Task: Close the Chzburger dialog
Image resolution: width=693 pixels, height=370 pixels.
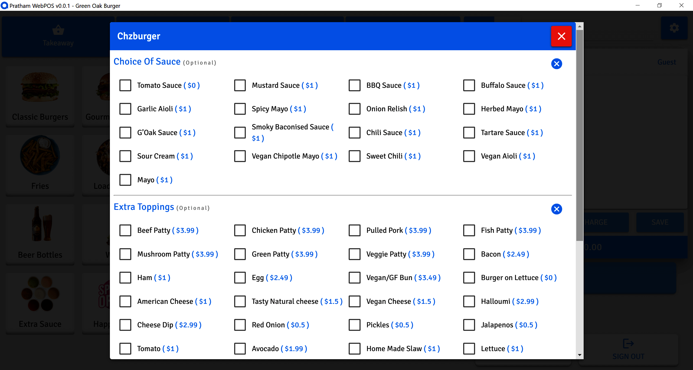Action: (561, 36)
